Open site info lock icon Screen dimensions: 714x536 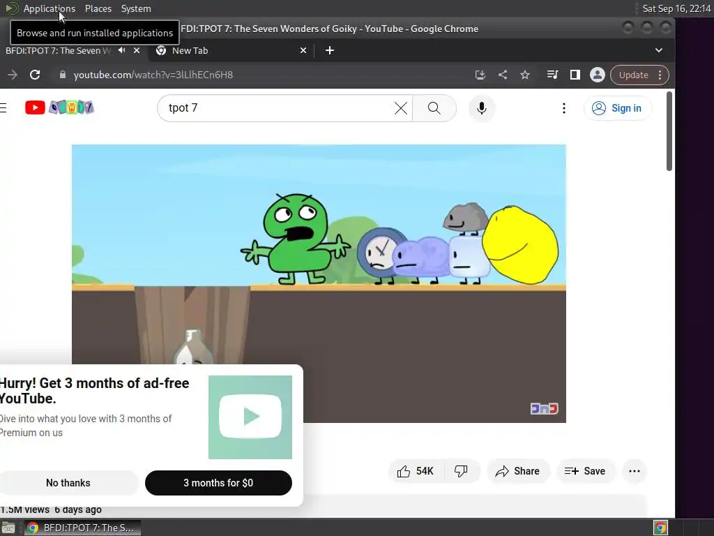coord(63,75)
